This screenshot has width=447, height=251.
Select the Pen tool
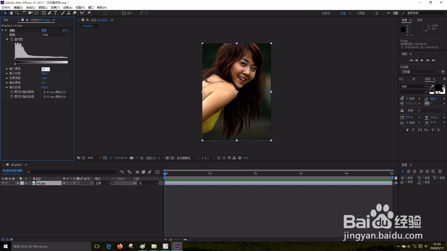49,13
